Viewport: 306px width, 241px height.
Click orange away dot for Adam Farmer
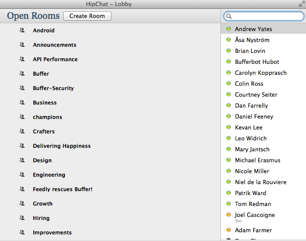pyautogui.click(x=228, y=230)
